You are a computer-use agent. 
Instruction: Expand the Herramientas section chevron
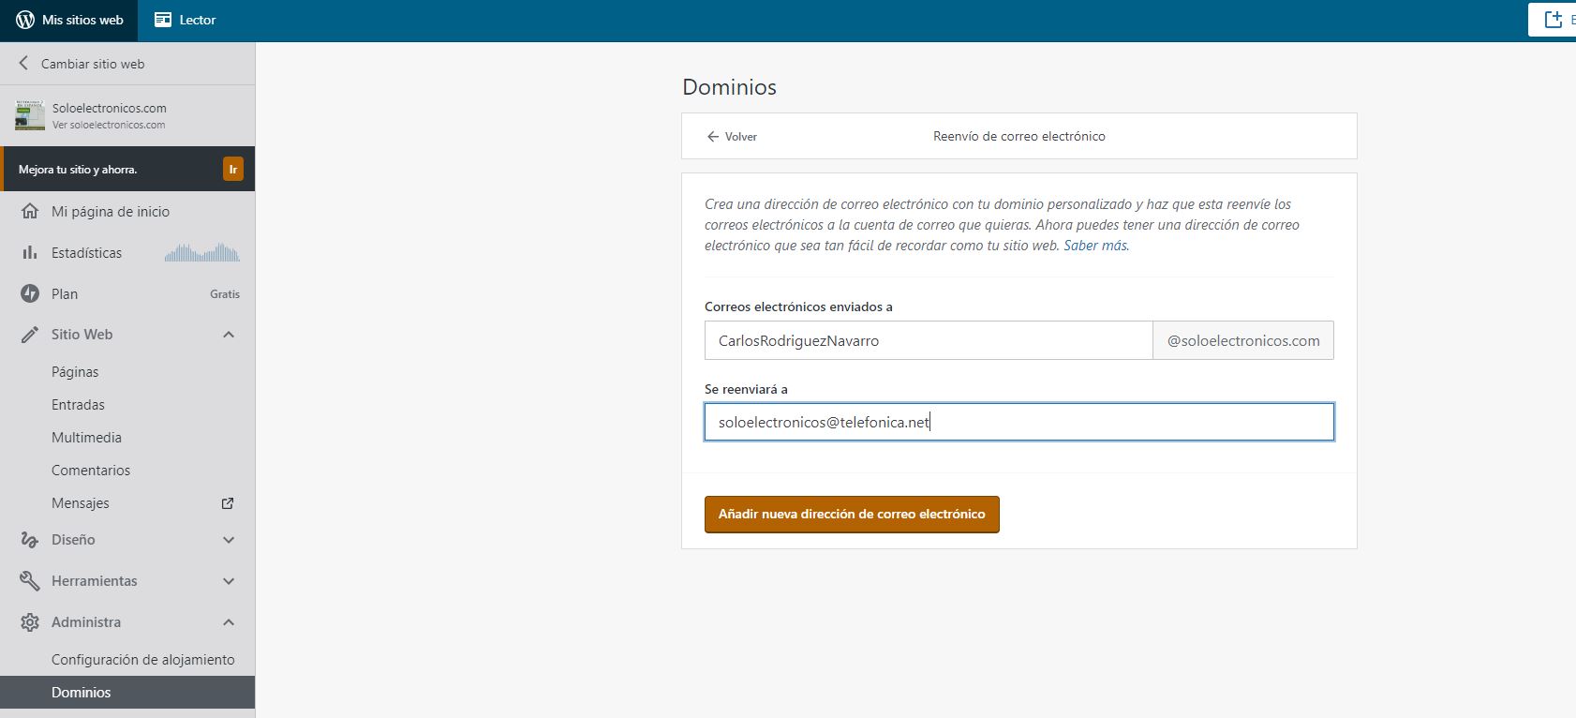tap(229, 581)
